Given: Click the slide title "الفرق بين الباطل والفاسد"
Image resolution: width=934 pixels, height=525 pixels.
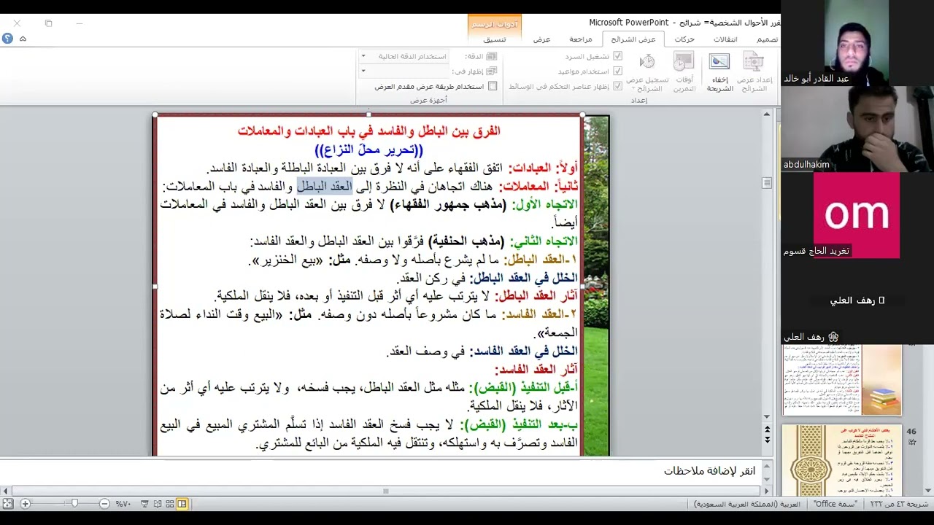Looking at the screenshot, I should pos(368,131).
